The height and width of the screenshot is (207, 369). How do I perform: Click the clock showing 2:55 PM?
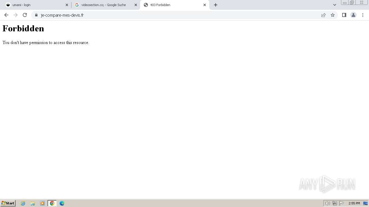pos(354,203)
